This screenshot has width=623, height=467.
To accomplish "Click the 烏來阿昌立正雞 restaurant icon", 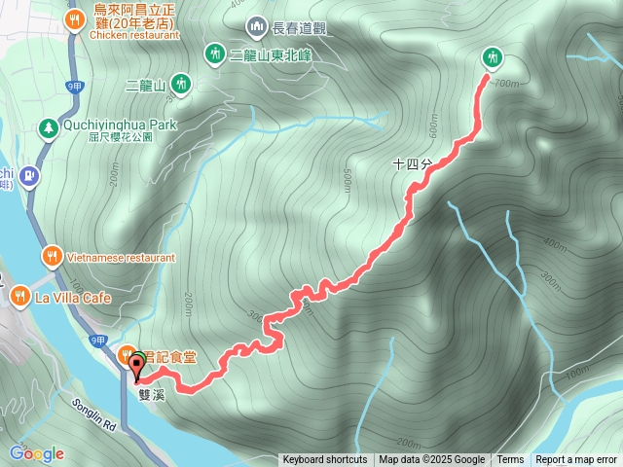I will 74,19.
